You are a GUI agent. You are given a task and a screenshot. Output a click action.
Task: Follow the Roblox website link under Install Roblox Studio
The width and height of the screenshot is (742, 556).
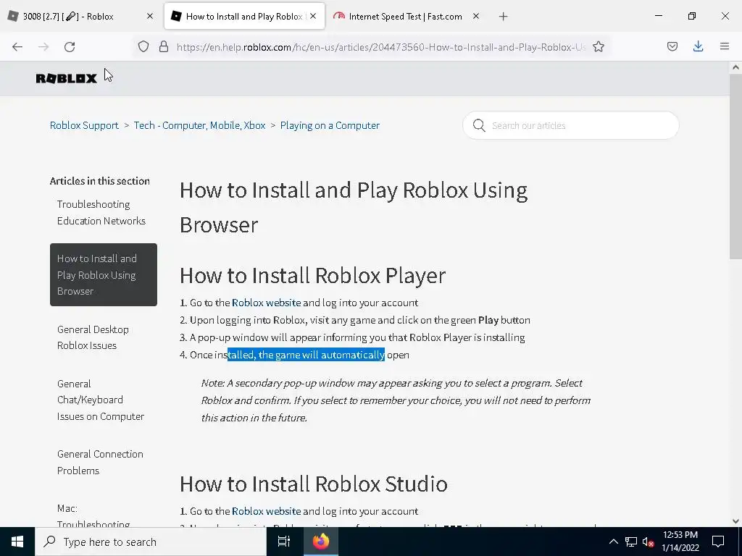(x=266, y=511)
